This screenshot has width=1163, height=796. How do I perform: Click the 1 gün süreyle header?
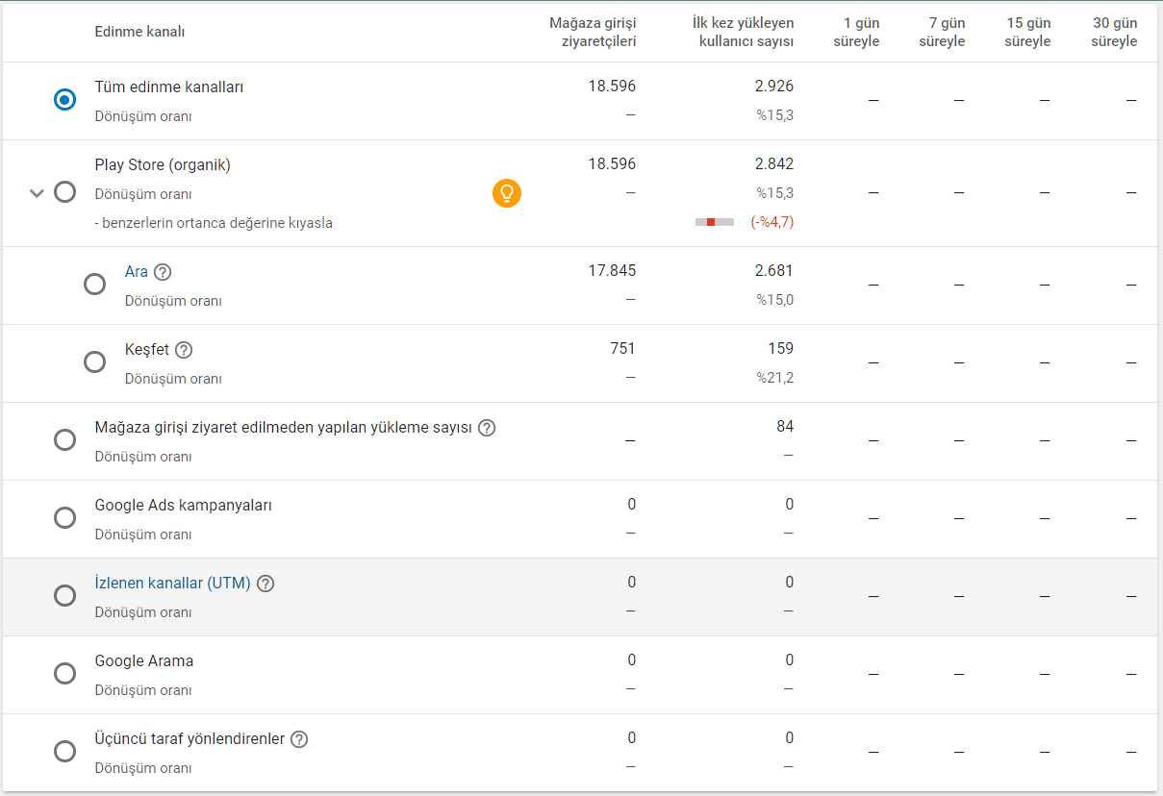pos(856,32)
